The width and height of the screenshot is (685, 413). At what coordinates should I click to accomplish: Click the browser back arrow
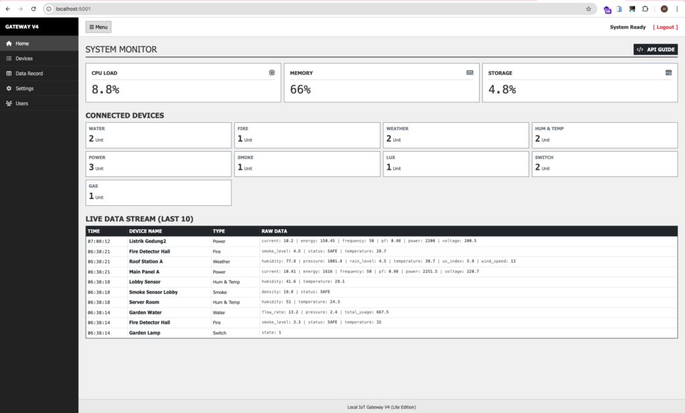coord(7,9)
